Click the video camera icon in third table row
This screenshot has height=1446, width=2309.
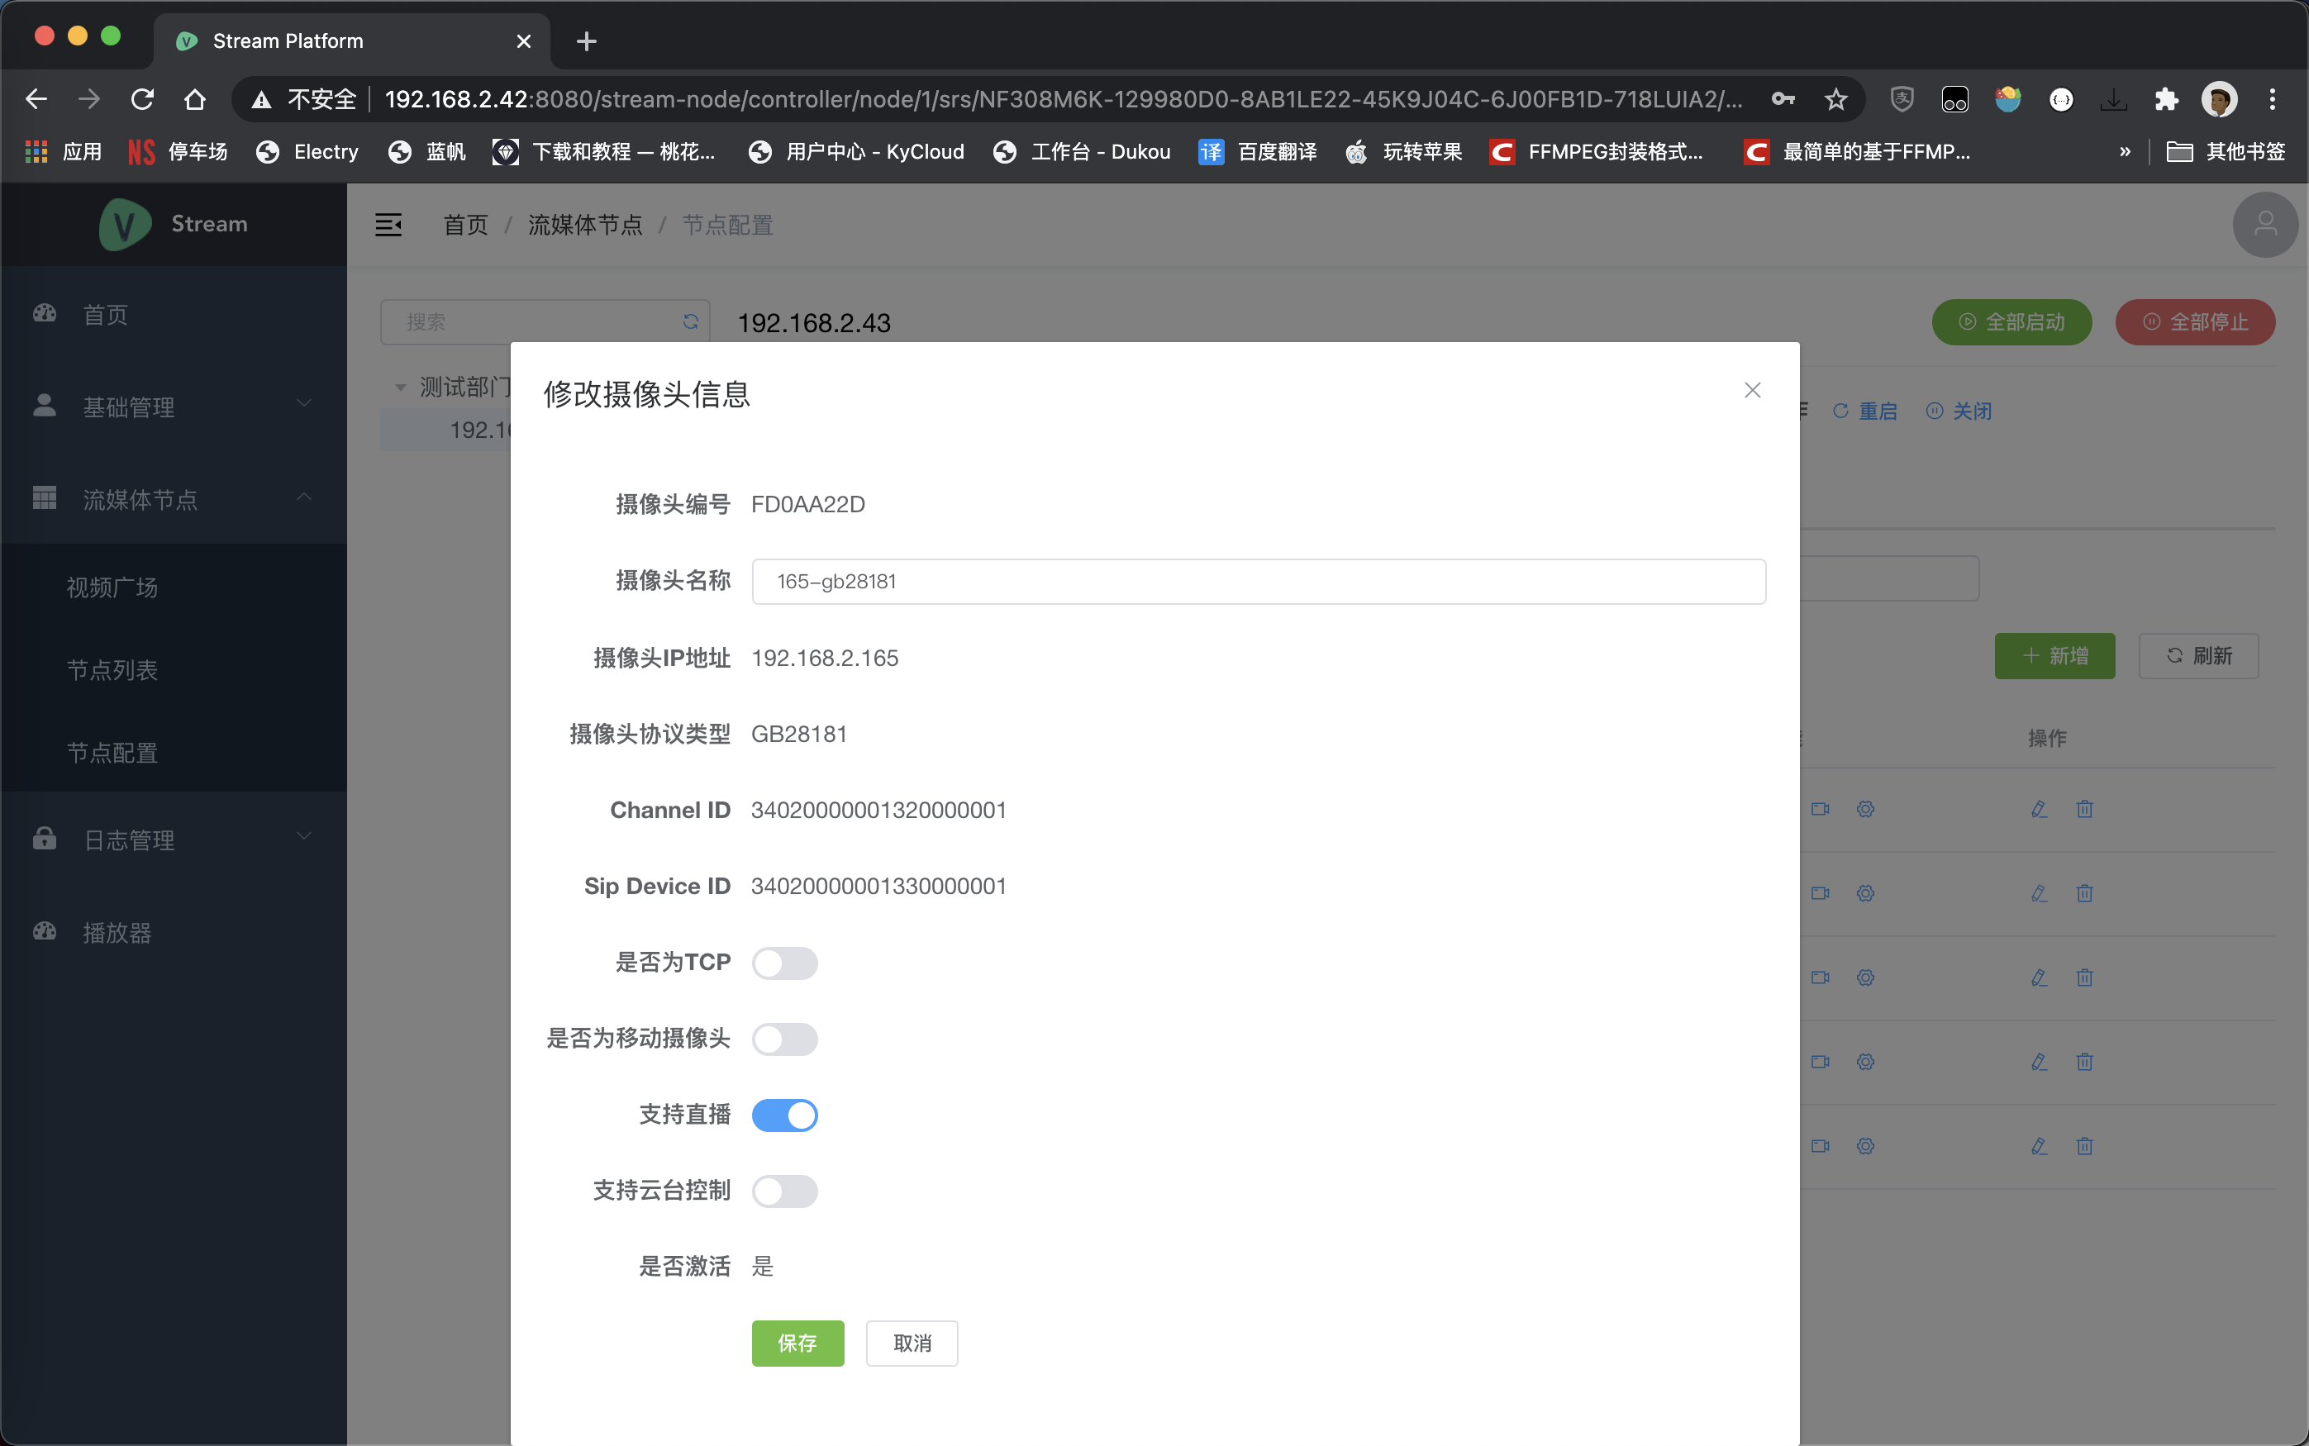(1819, 977)
